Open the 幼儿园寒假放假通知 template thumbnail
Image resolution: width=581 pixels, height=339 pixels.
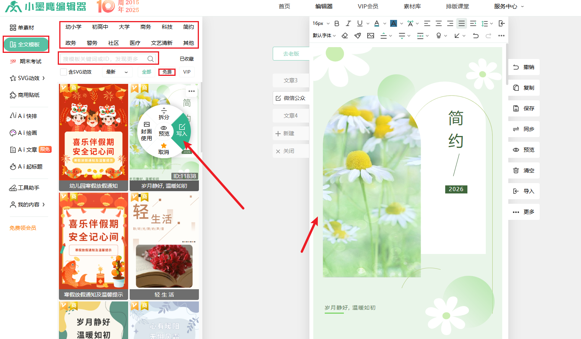[x=93, y=137]
